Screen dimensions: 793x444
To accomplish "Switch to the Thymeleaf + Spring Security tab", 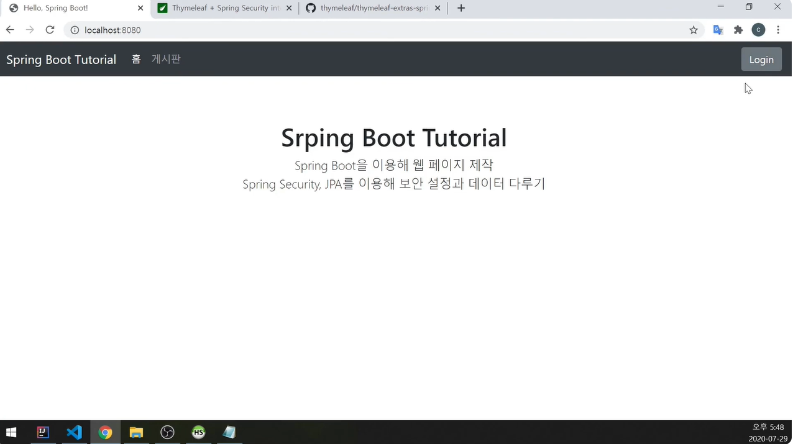I will (x=224, y=9).
